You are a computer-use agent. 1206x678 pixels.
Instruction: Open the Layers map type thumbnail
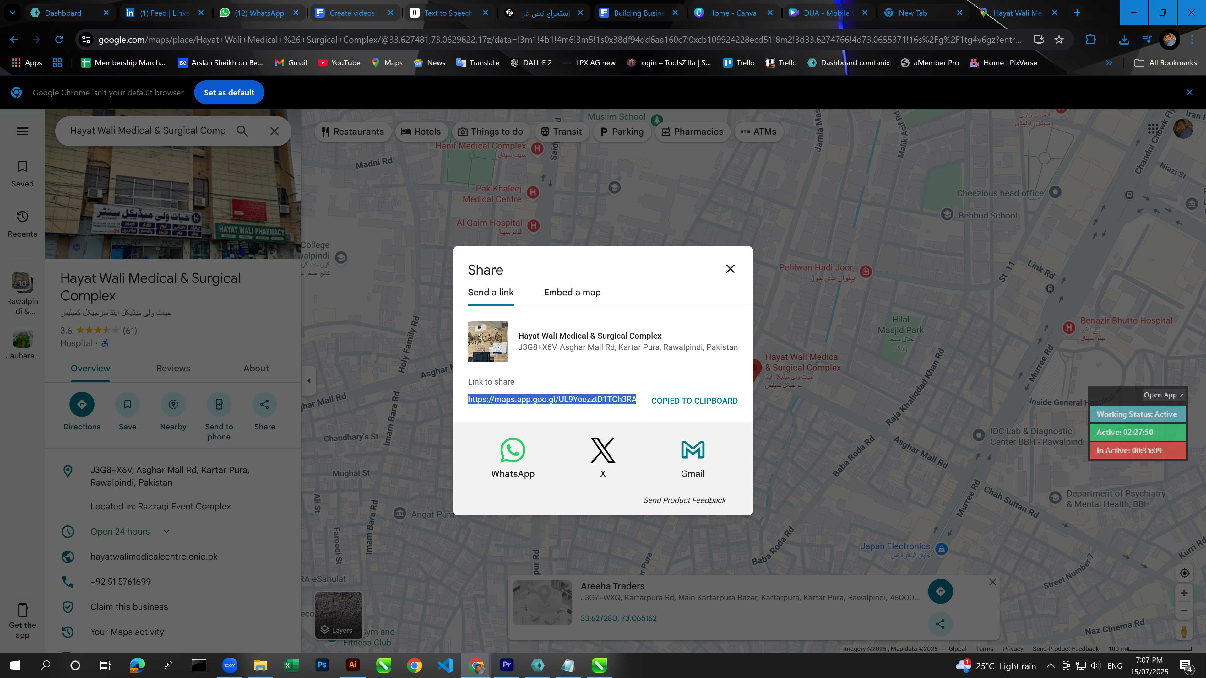[x=339, y=615]
